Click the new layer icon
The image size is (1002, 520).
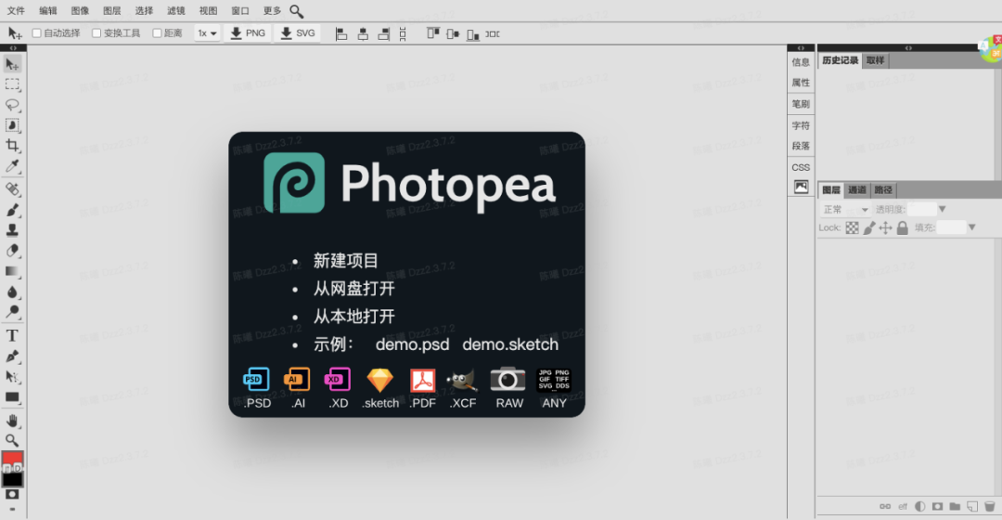972,506
